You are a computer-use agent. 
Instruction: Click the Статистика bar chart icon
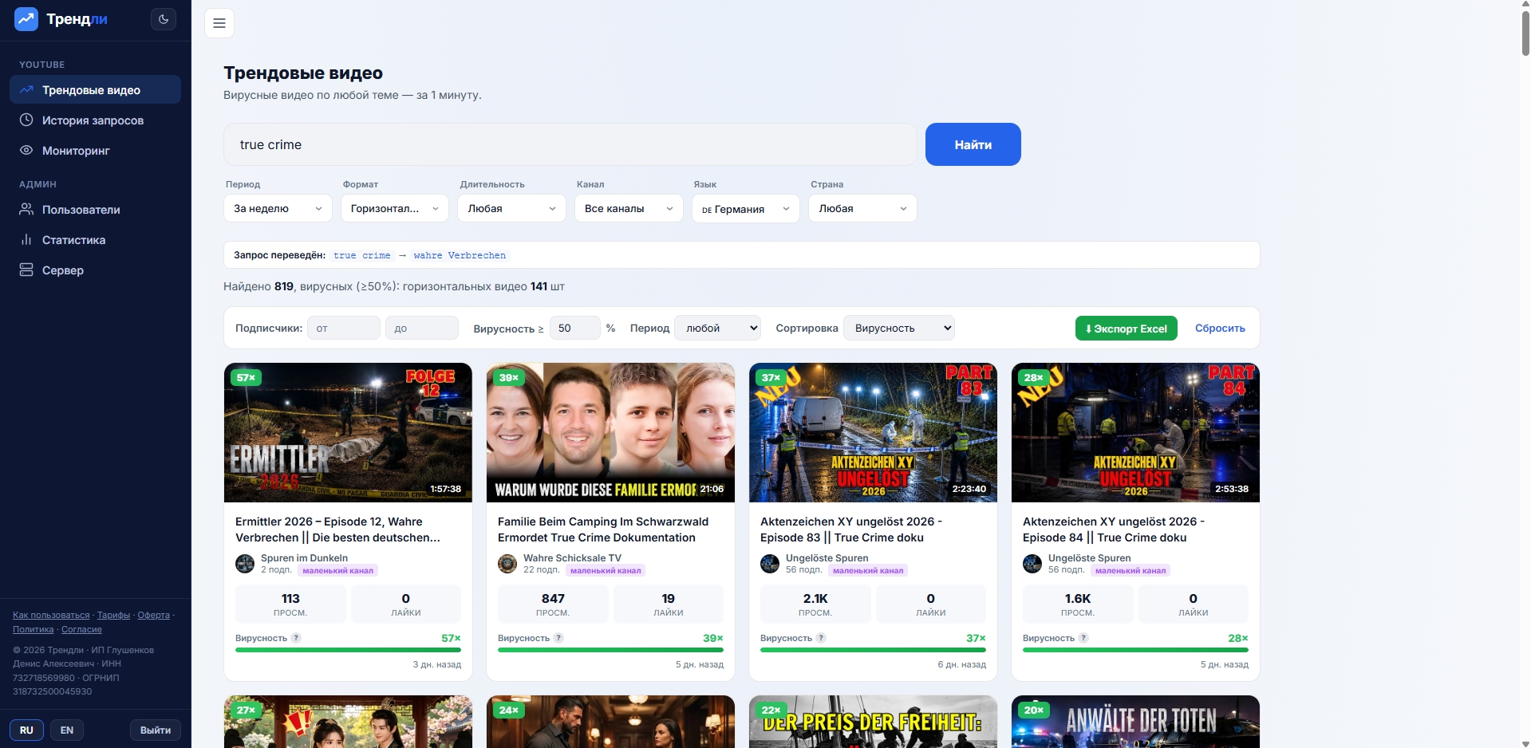tap(26, 240)
